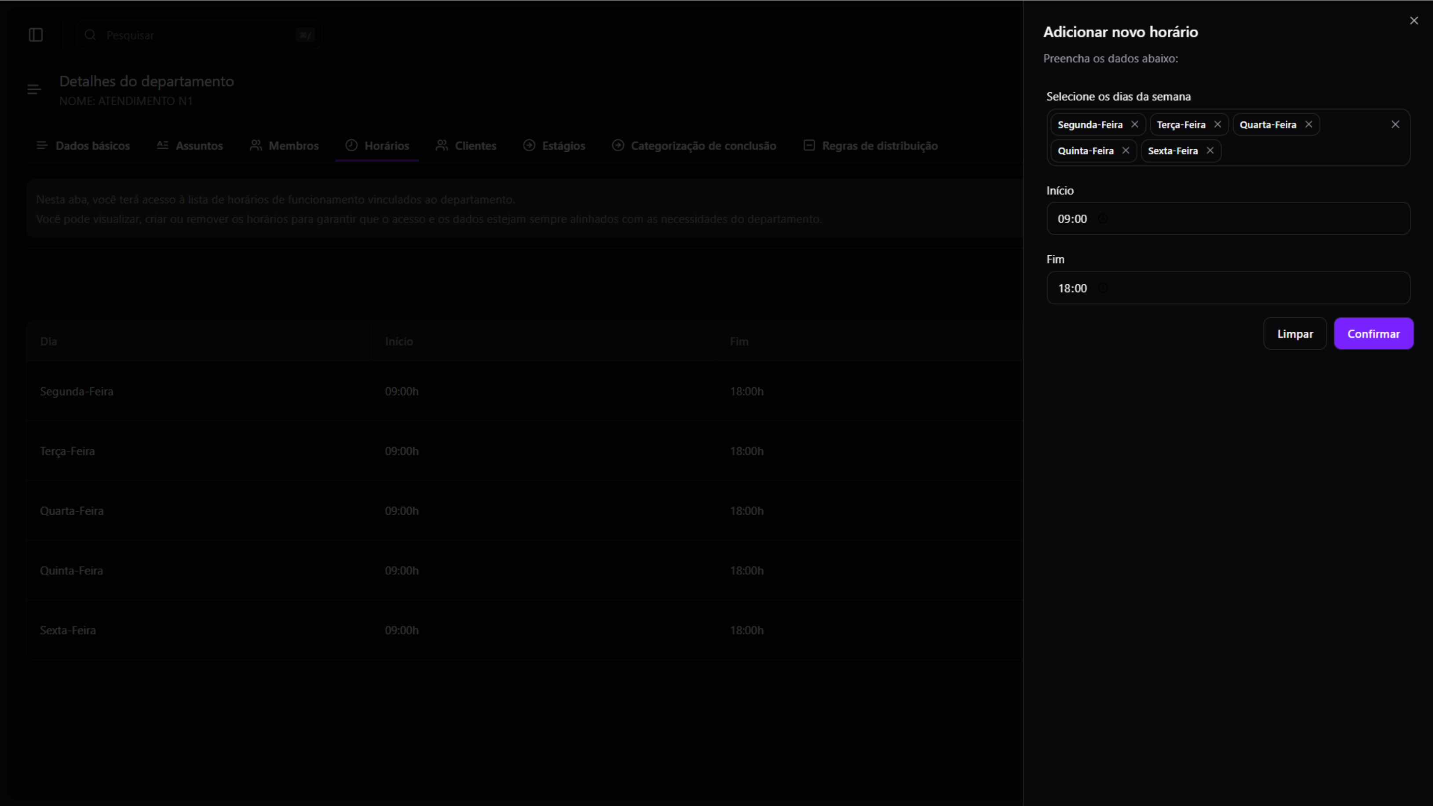The image size is (1433, 806).
Task: Open the hamburger menu beside department title
Action: pyautogui.click(x=34, y=90)
